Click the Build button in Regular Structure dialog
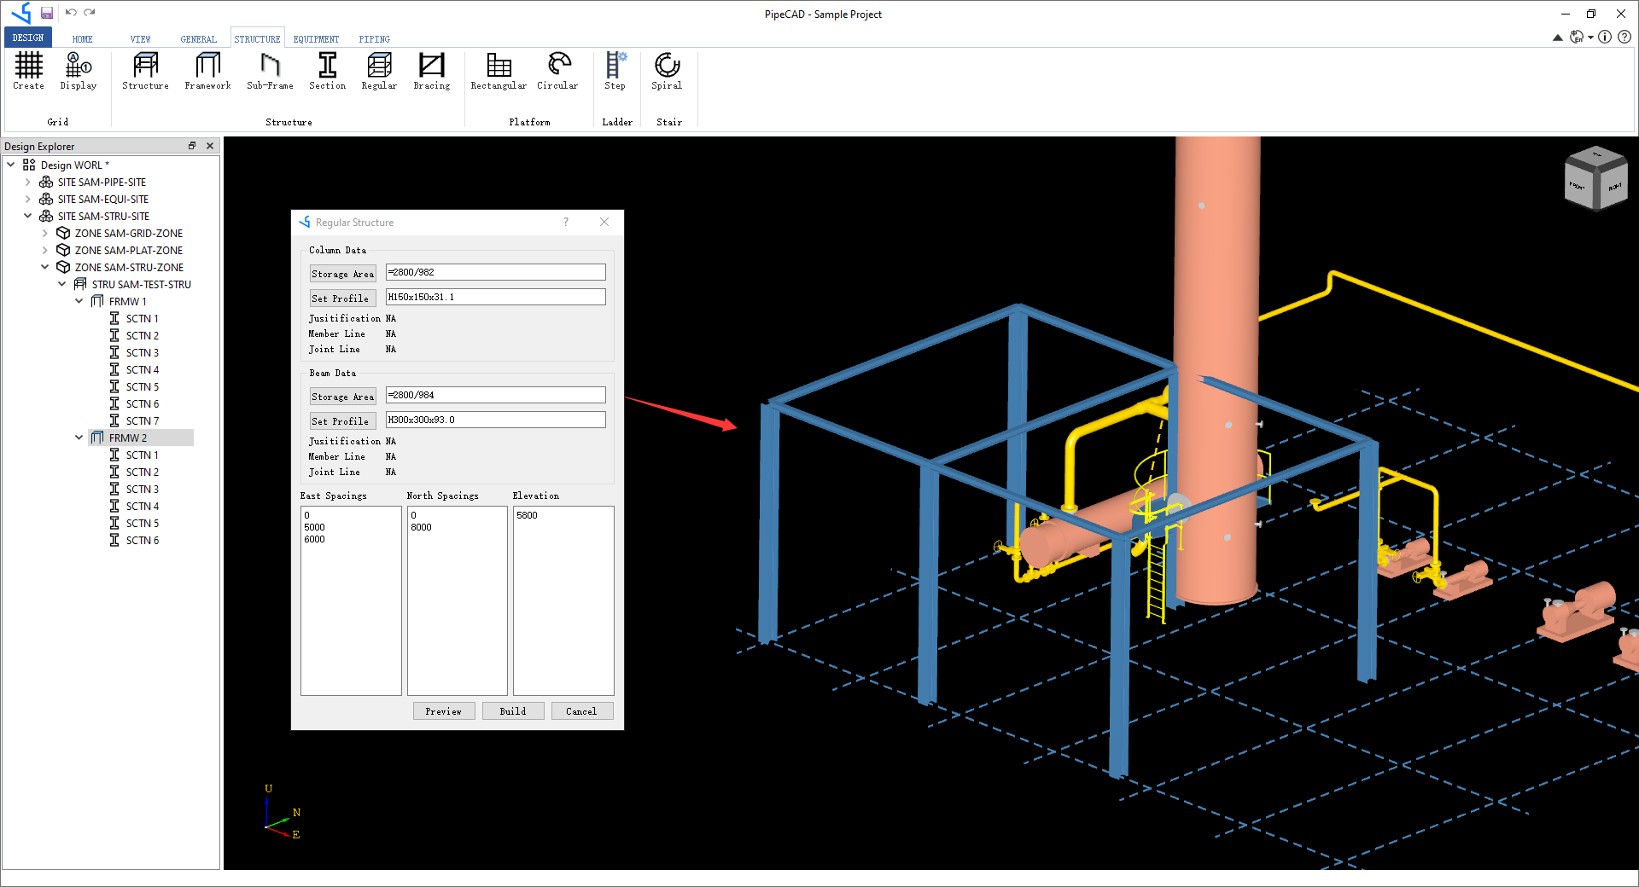The width and height of the screenshot is (1639, 887). click(x=512, y=710)
